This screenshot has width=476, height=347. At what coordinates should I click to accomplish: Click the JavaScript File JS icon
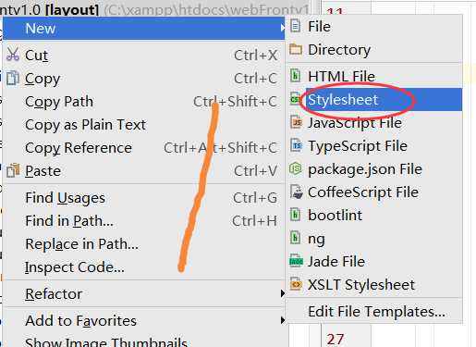pos(296,122)
